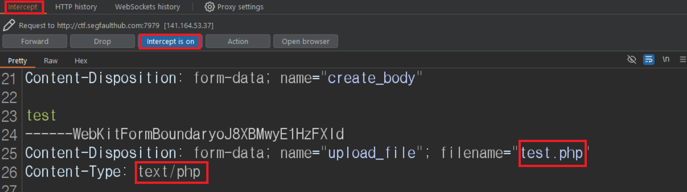Select the Pretty view tab
Screen dimensions: 687x192
pyautogui.click(x=17, y=60)
